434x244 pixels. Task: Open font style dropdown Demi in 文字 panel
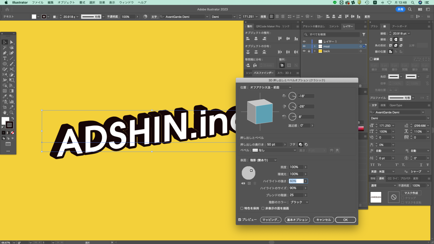pos(400,118)
